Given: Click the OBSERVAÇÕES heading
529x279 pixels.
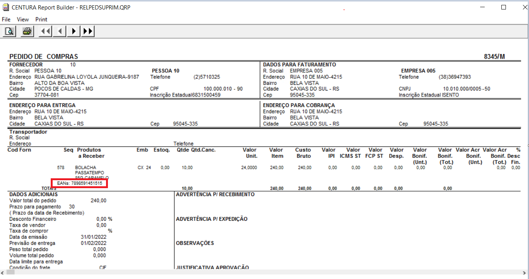Looking at the screenshot, I should coord(195,243).
